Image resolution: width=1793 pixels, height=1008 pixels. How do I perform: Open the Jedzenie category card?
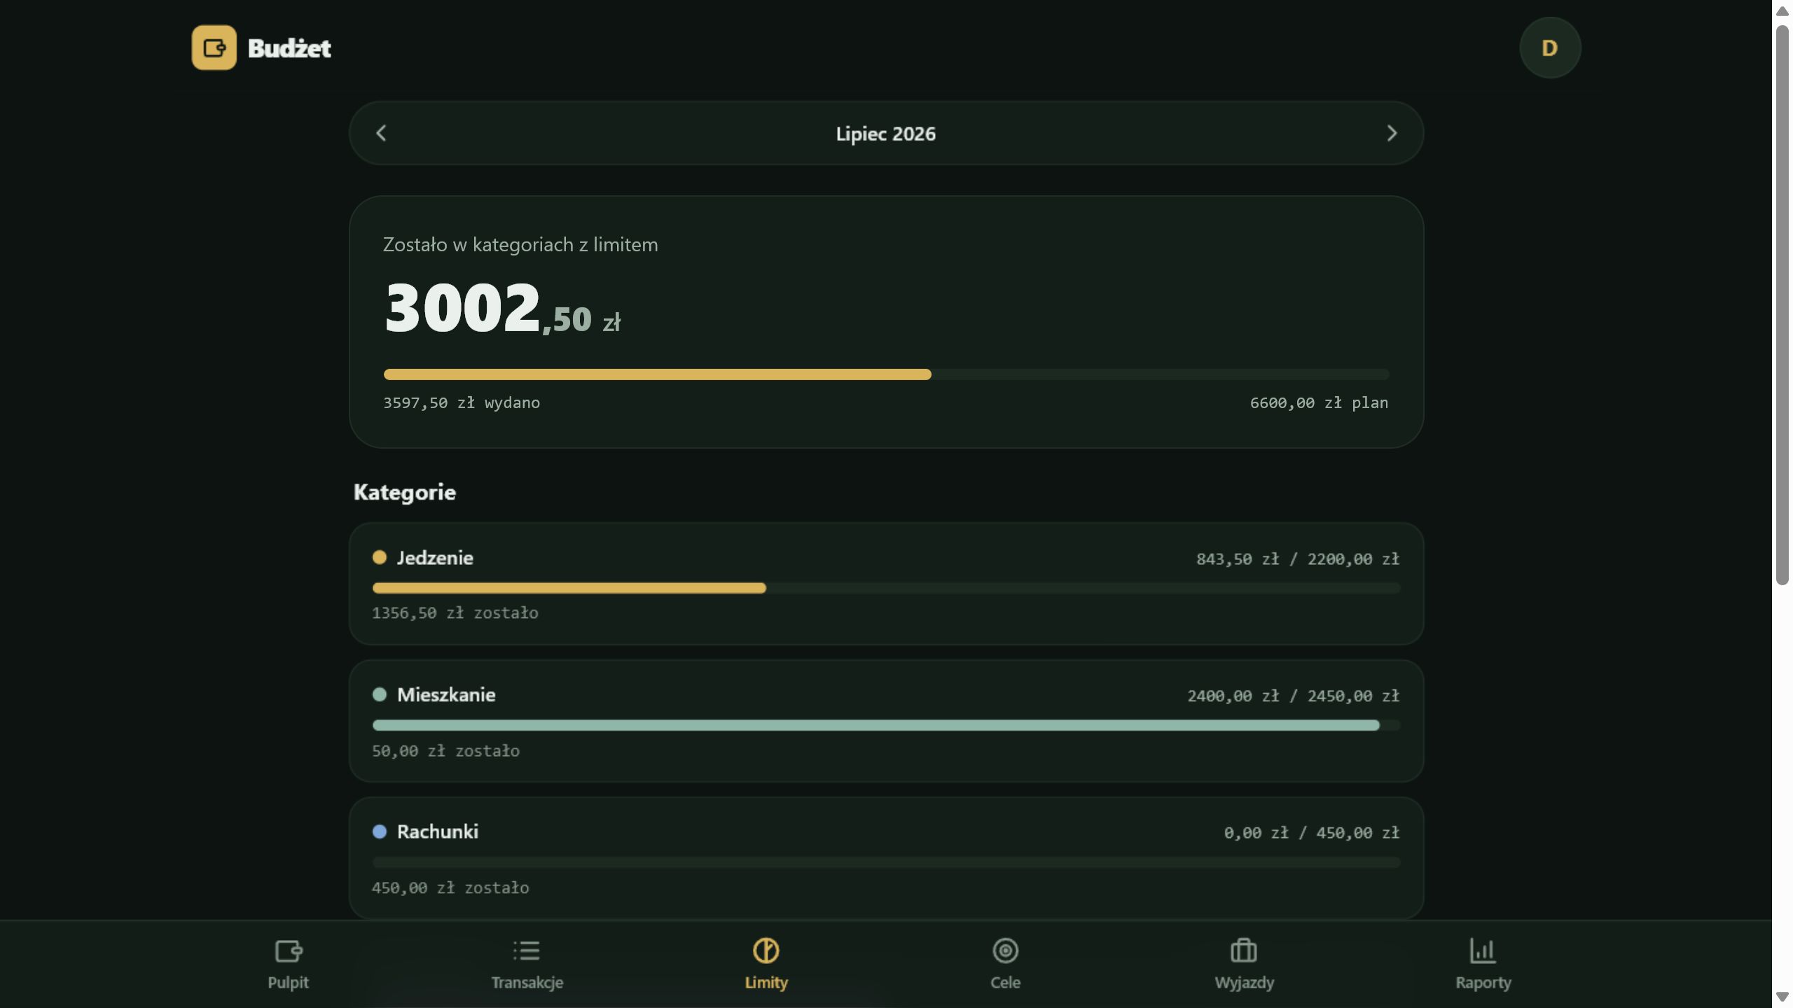(x=886, y=583)
